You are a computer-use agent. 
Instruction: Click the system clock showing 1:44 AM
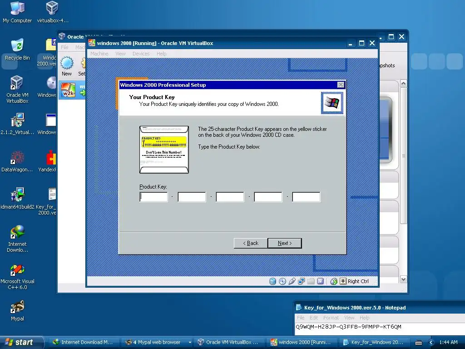[448, 342]
